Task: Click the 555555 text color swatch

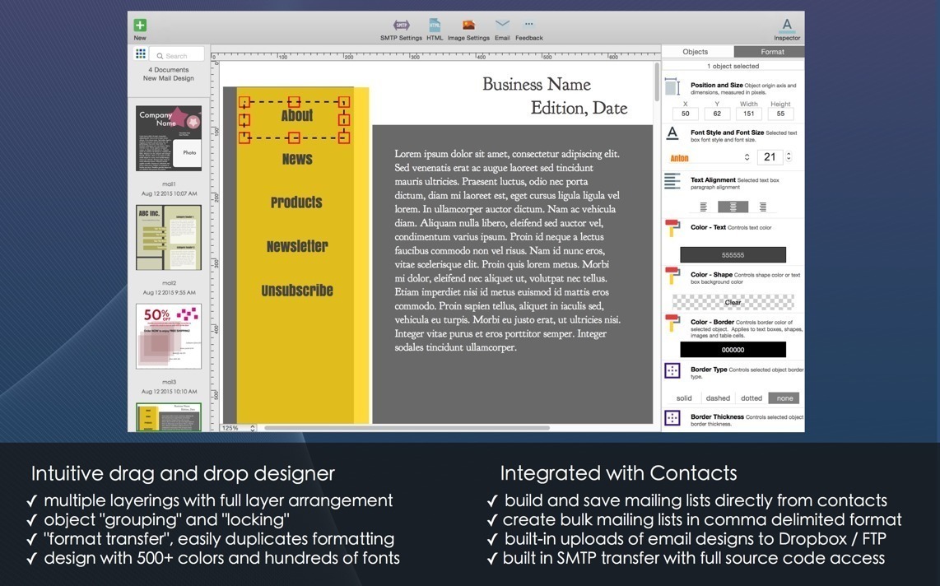Action: [733, 255]
